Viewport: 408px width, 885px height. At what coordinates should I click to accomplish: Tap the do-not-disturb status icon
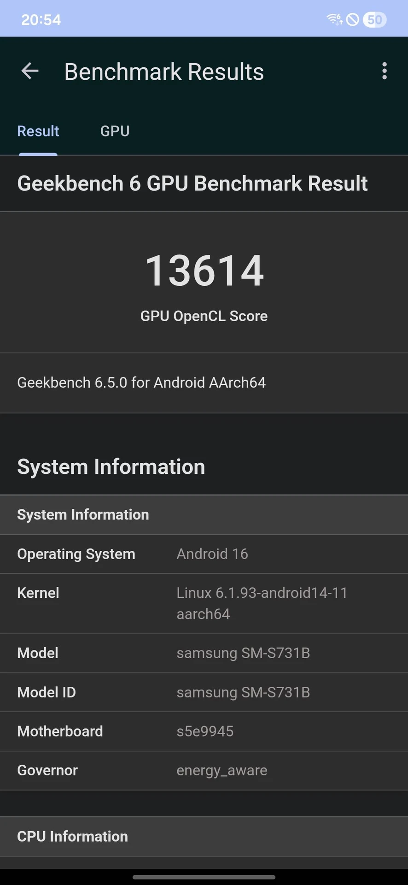pyautogui.click(x=353, y=19)
